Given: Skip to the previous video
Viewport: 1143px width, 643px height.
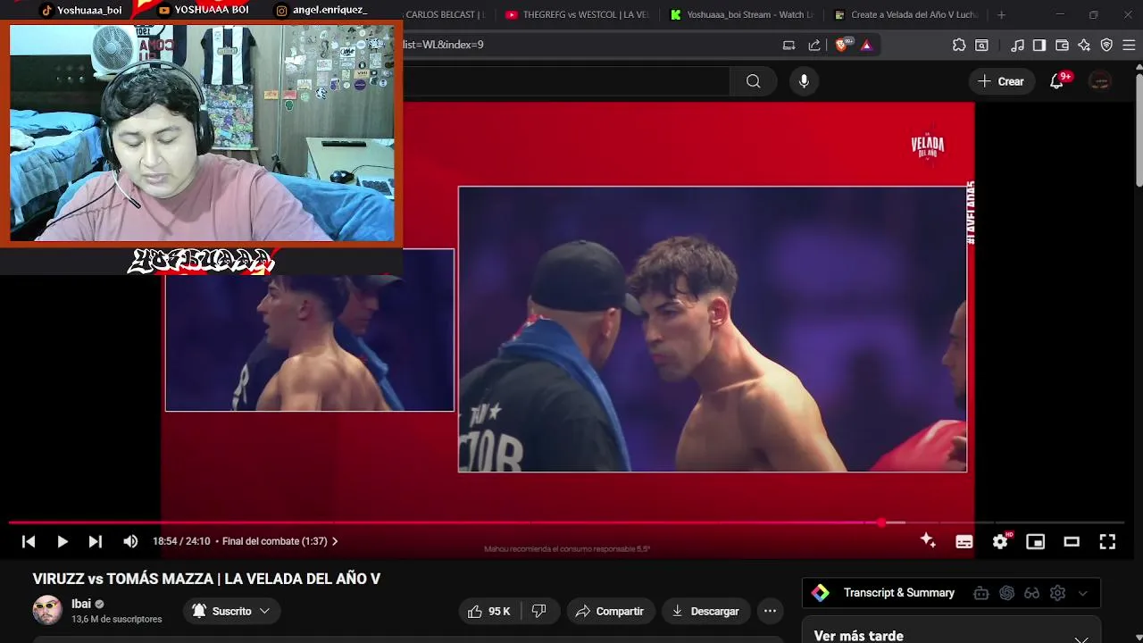Looking at the screenshot, I should [29, 541].
